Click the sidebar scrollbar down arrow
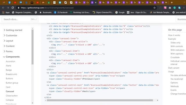186x105 pixels. click(33, 103)
